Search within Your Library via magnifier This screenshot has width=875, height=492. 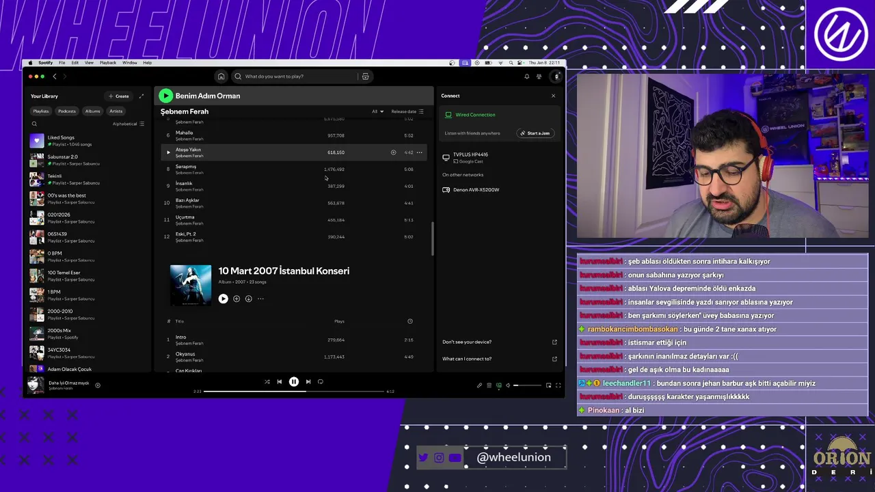34,124
